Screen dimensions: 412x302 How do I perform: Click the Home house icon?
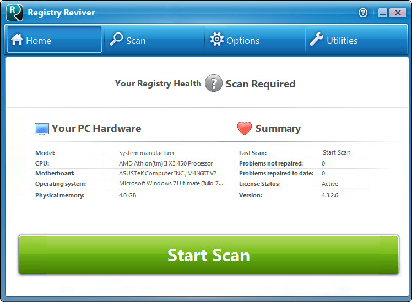click(x=17, y=40)
